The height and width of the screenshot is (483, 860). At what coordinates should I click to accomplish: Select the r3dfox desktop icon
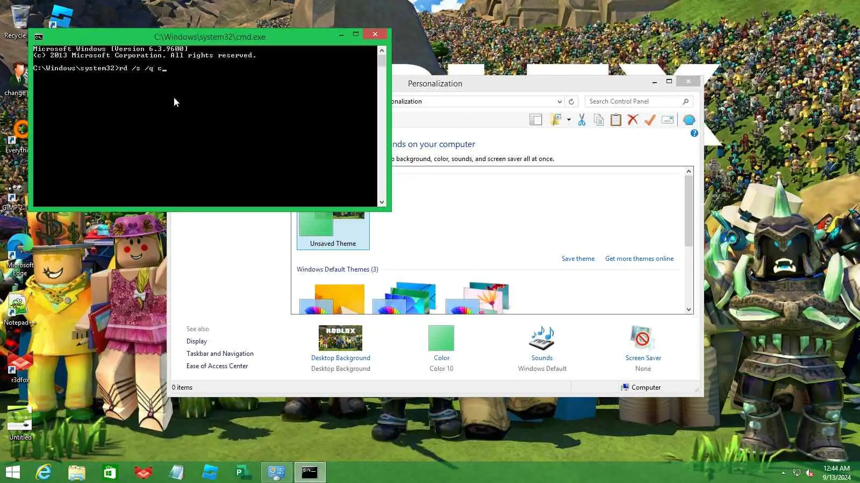pos(20,367)
